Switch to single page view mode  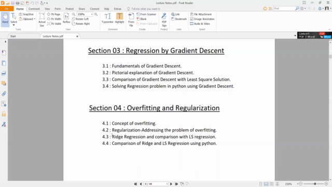click(260, 184)
